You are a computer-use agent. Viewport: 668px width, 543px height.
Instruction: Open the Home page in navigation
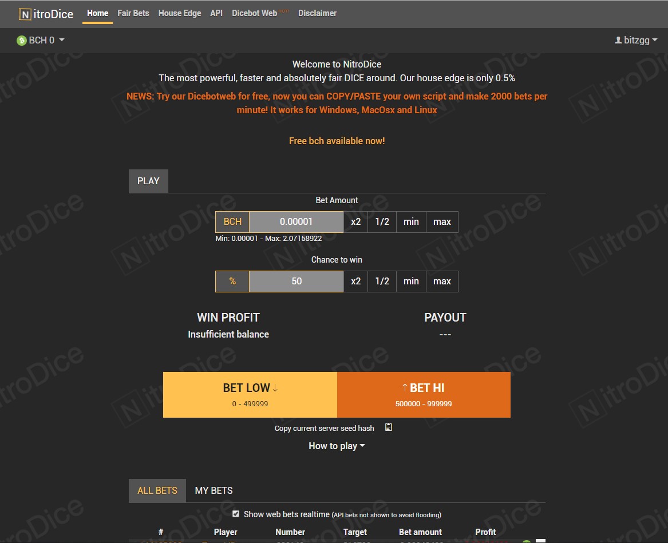coord(97,13)
